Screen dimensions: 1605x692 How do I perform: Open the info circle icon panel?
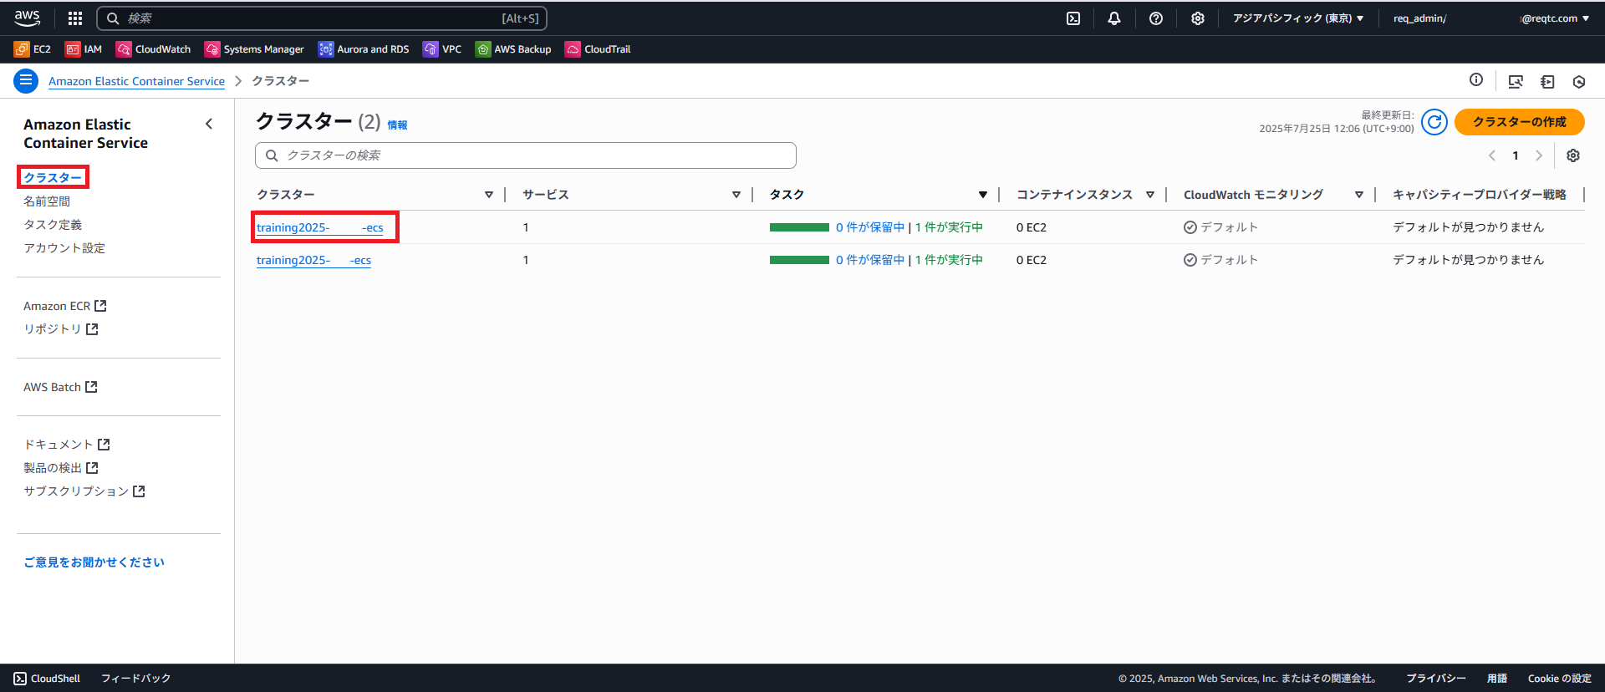coord(1476,80)
